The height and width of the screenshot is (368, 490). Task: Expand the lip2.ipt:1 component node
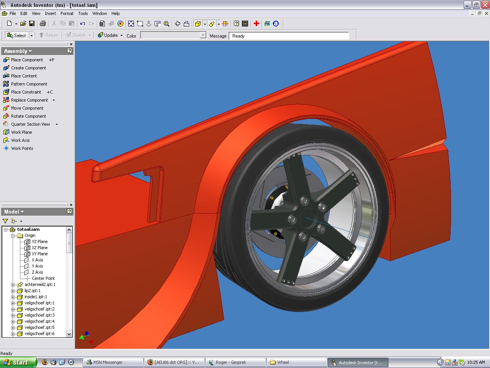[x=13, y=291]
